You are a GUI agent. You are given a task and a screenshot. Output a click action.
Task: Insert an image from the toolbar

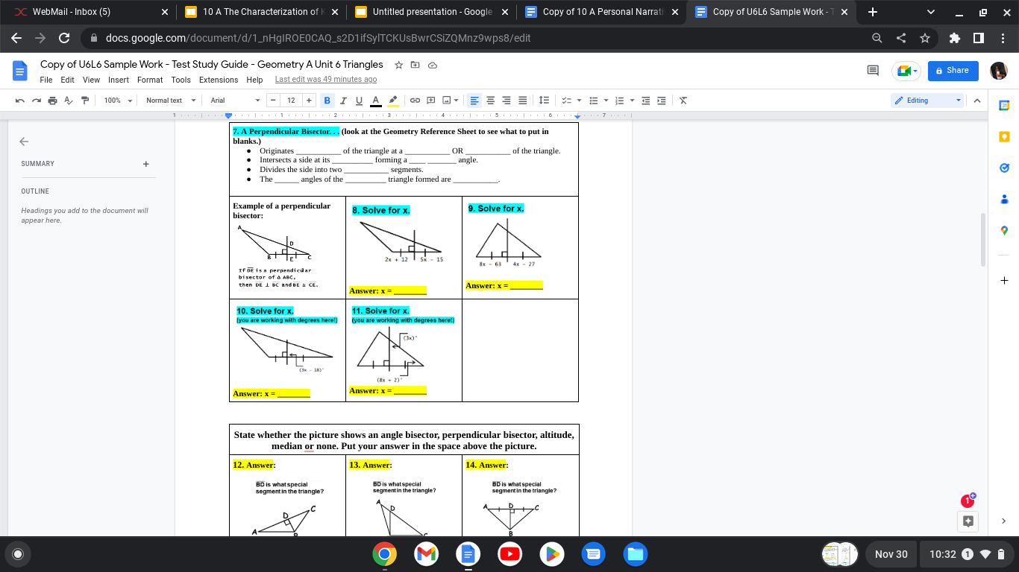pos(447,101)
